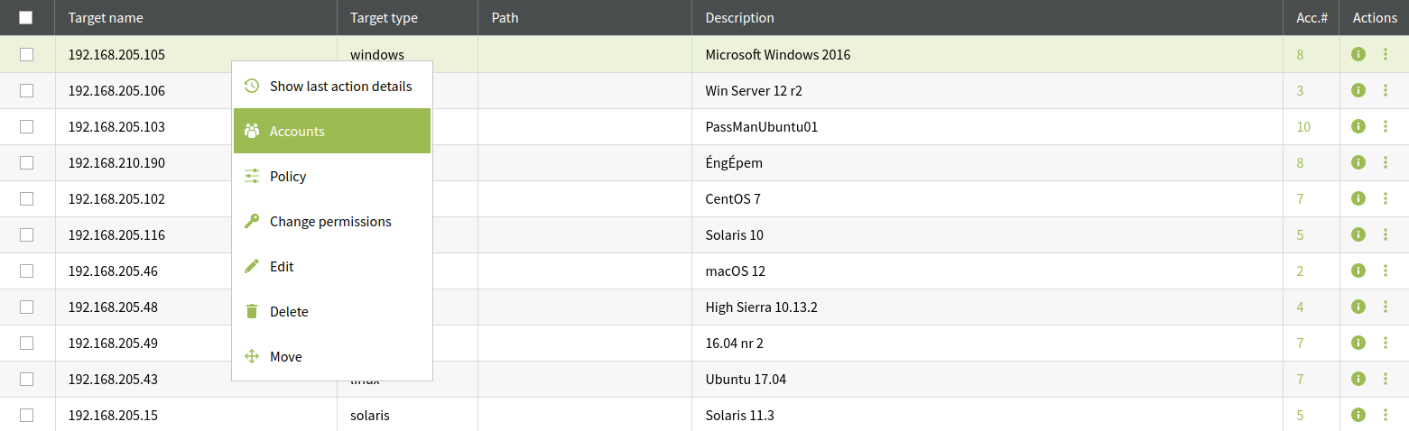Viewport: 1409px width, 431px height.
Task: Expand actions menu for macOS 12 row
Action: [x=1386, y=271]
